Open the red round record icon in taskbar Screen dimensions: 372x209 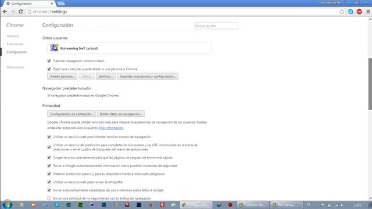click(x=230, y=205)
